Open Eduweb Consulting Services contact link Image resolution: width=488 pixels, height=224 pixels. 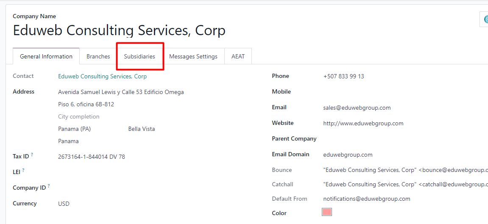(x=103, y=76)
